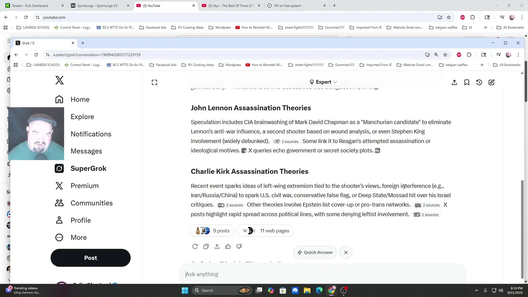
Task: Open 2 sources link in John Lennon section
Action: click(x=286, y=141)
